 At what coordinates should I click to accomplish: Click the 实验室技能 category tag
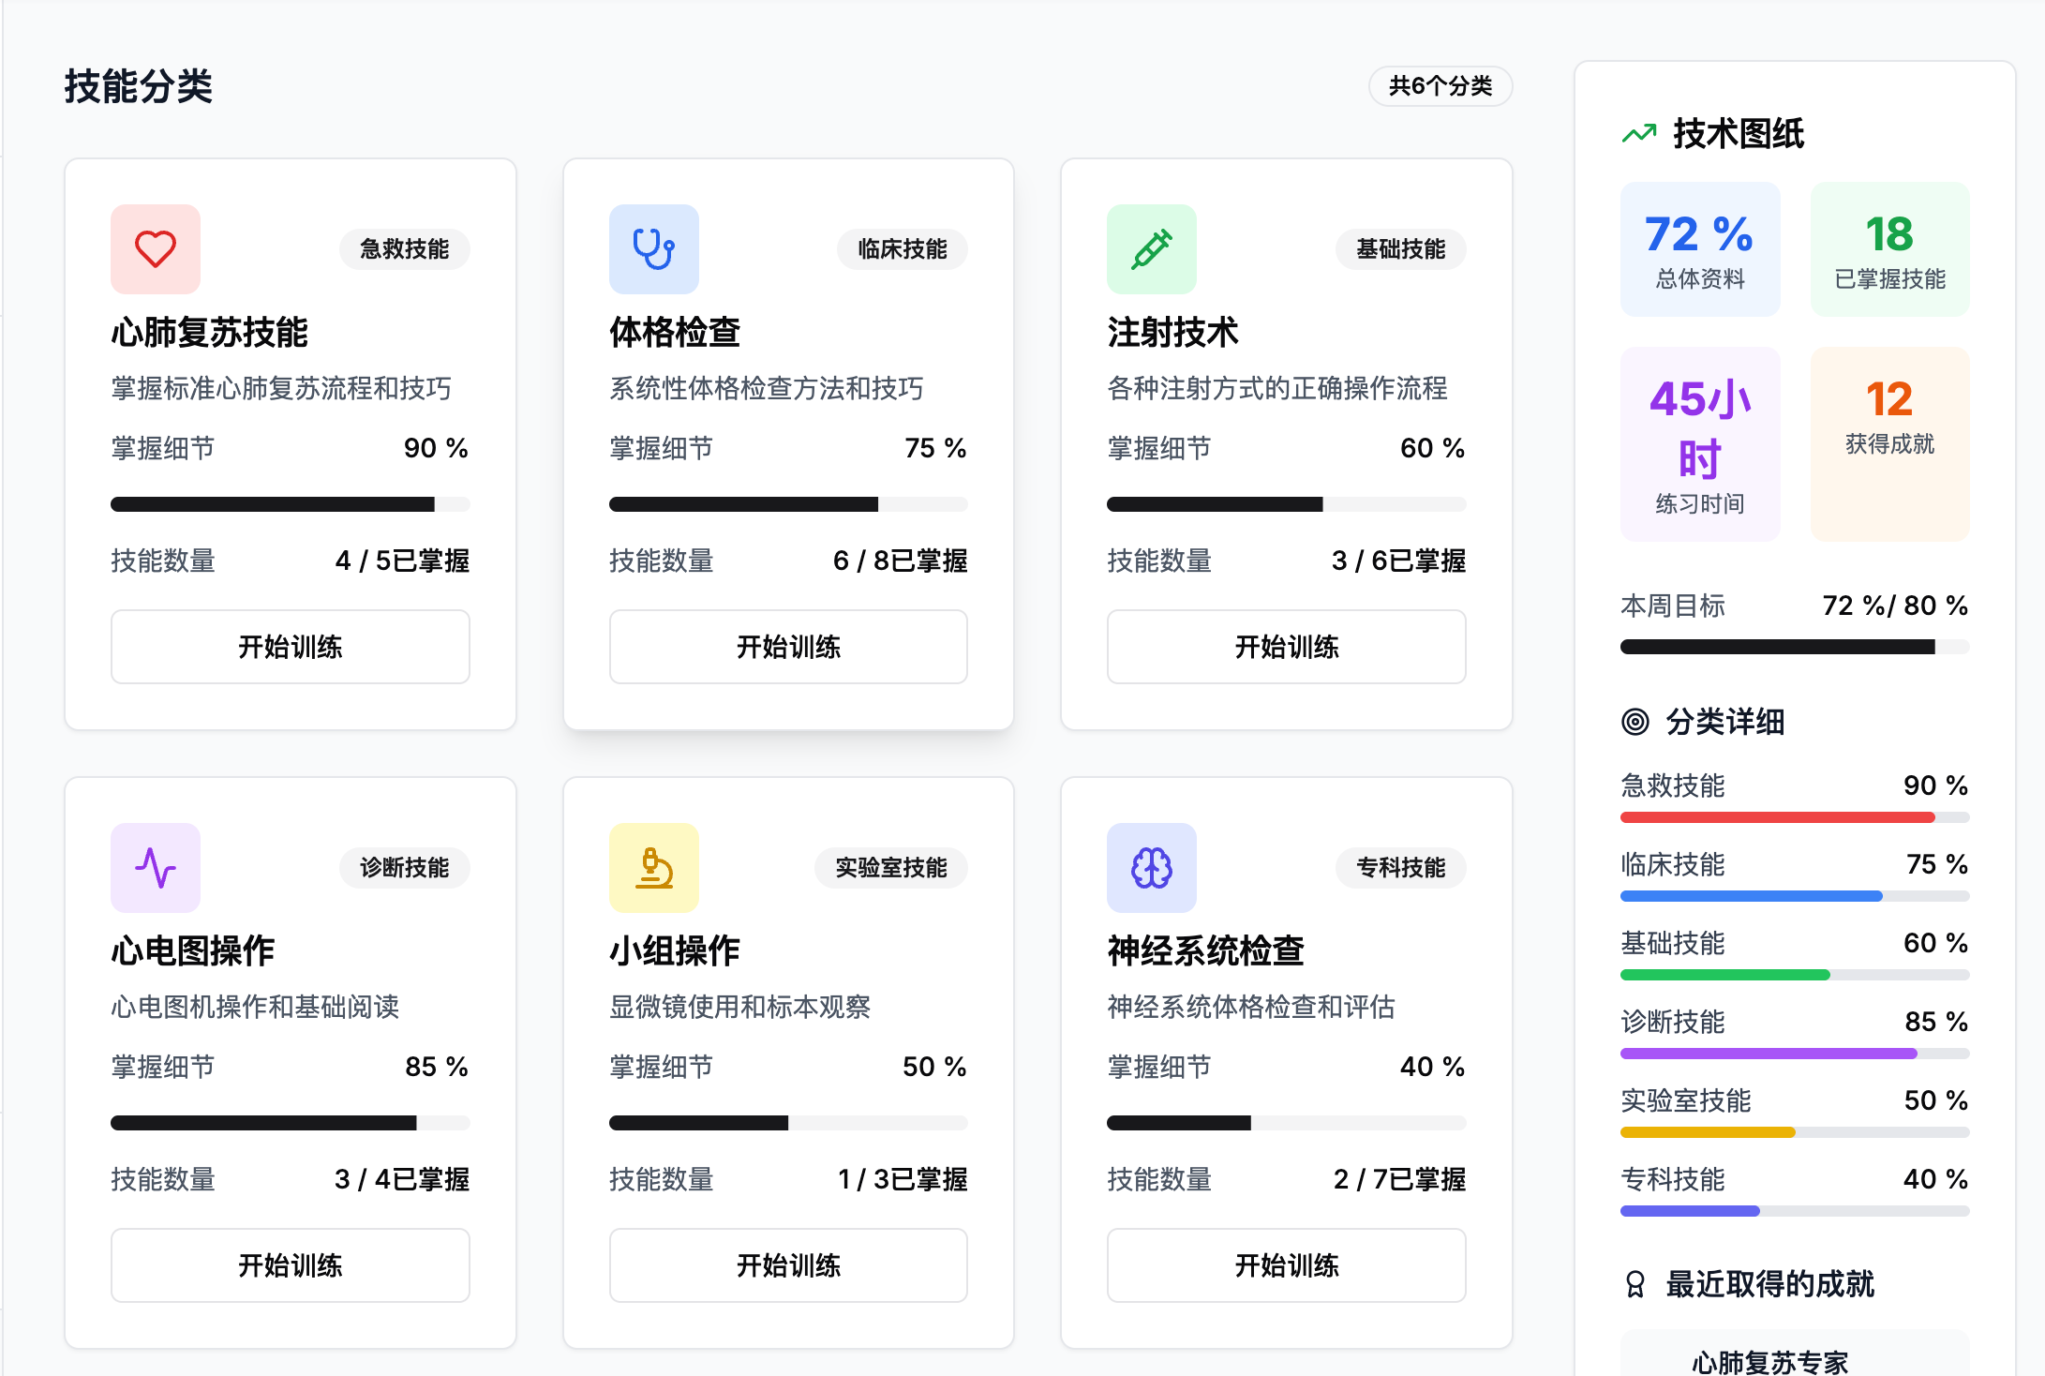[x=890, y=868]
